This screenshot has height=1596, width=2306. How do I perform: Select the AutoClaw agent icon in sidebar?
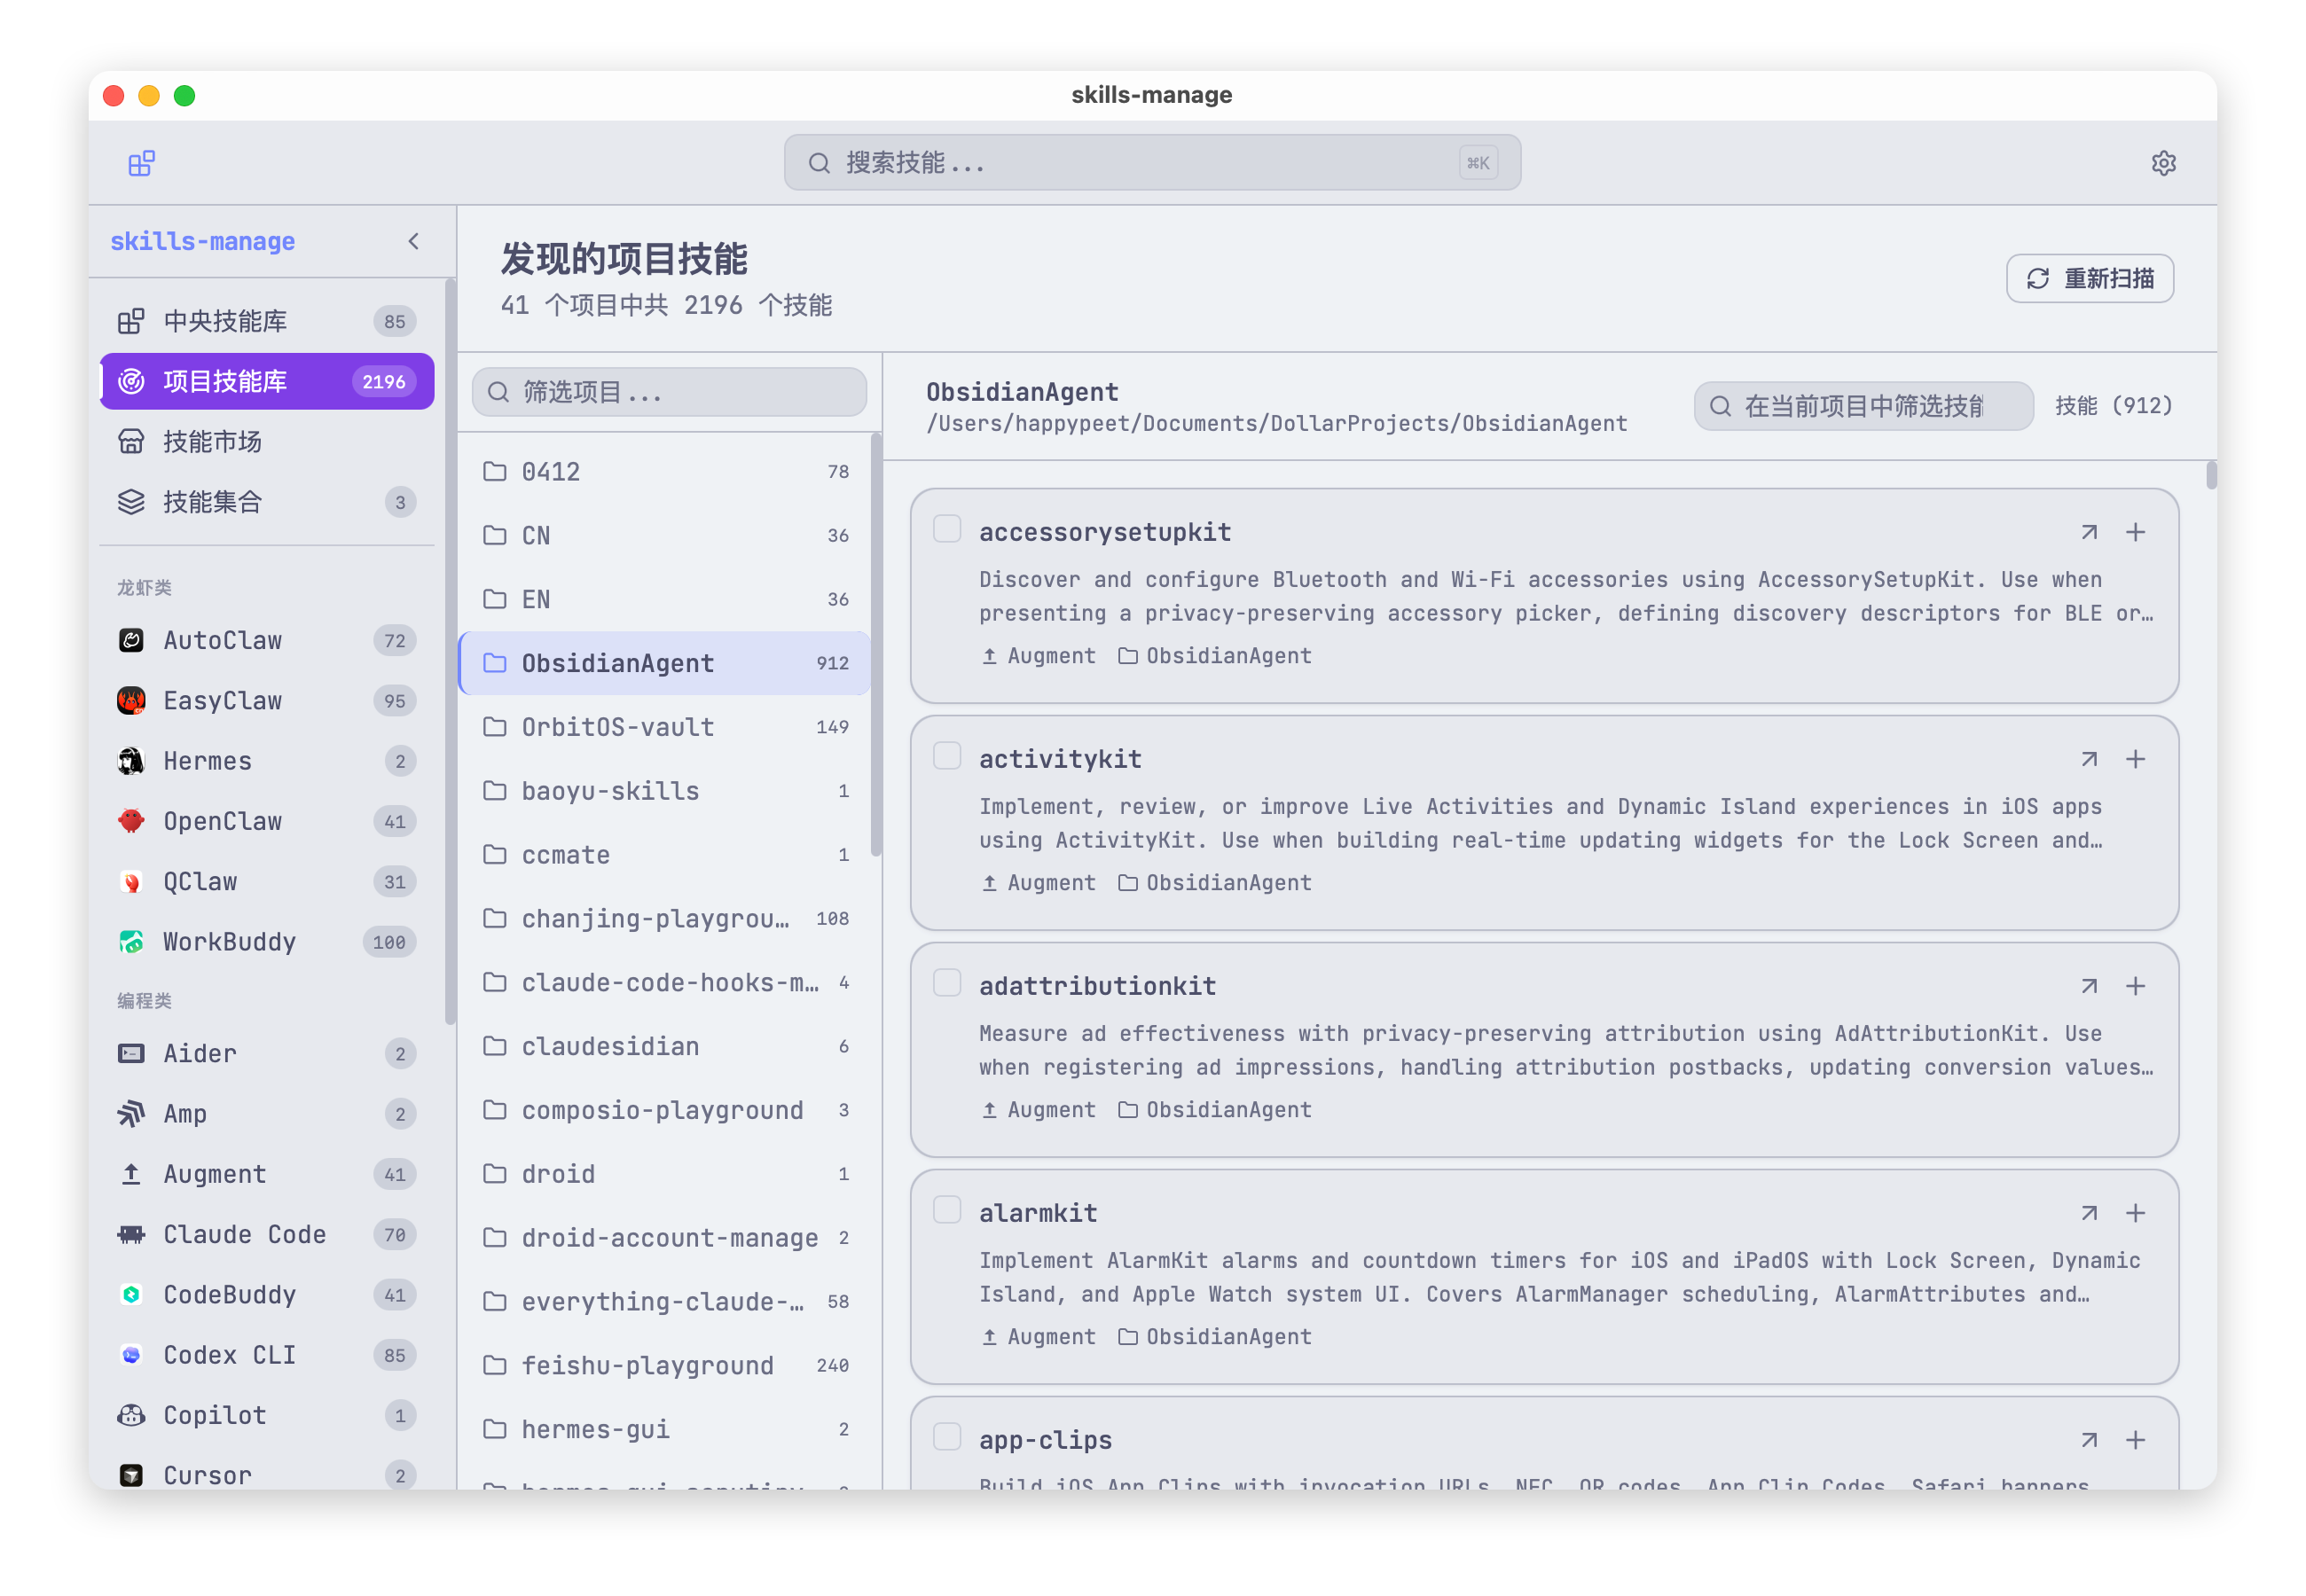click(131, 640)
